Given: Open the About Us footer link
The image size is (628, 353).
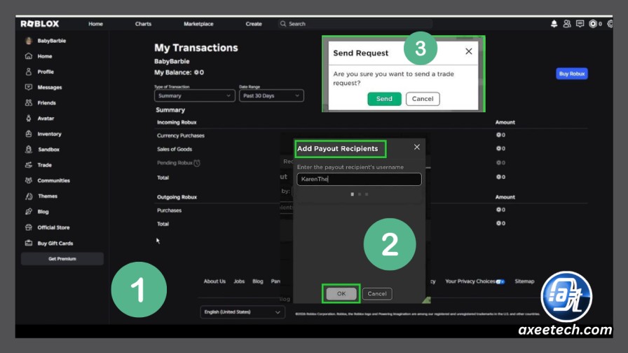Looking at the screenshot, I should [x=214, y=281].
